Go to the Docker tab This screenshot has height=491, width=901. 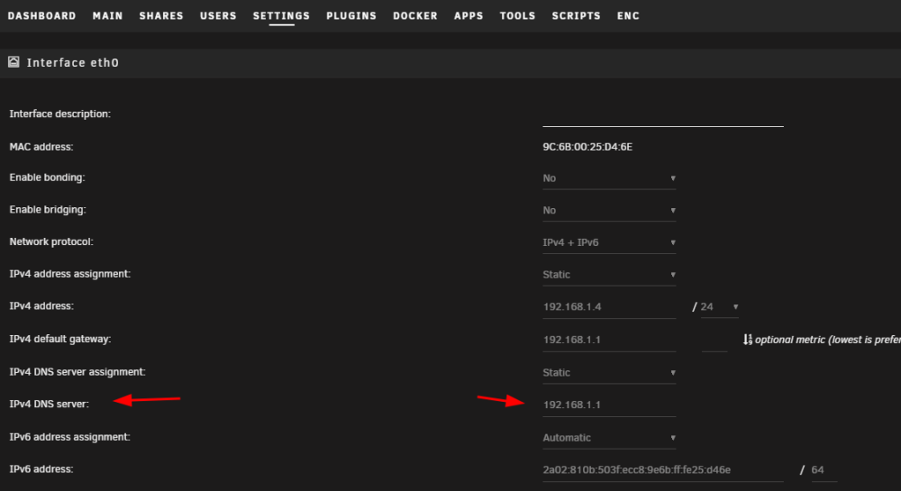click(x=415, y=16)
